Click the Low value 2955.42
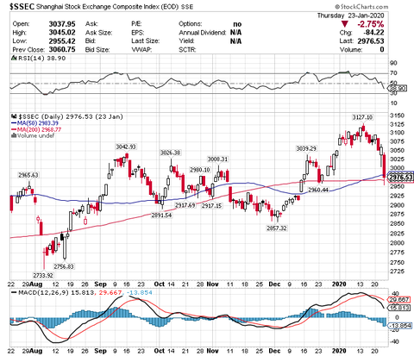The height and width of the screenshot is (356, 414). pos(62,41)
